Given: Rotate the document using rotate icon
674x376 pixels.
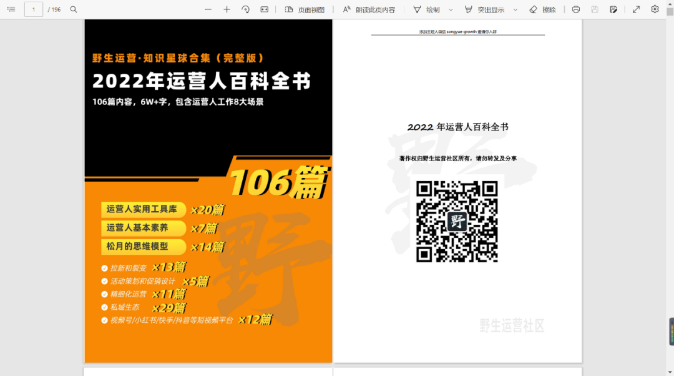Looking at the screenshot, I should tap(245, 9).
